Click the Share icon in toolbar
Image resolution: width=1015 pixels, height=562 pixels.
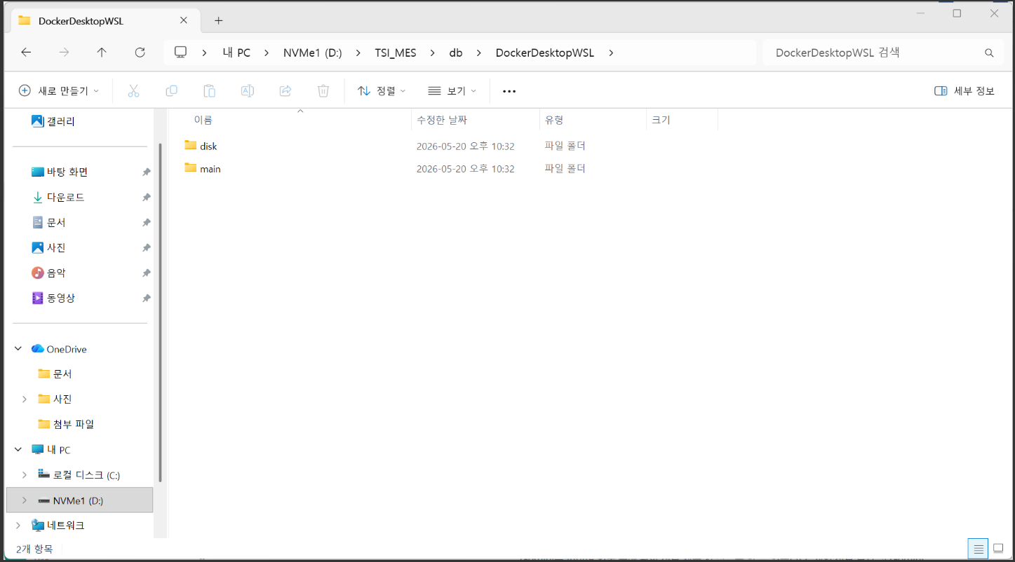pyautogui.click(x=285, y=91)
